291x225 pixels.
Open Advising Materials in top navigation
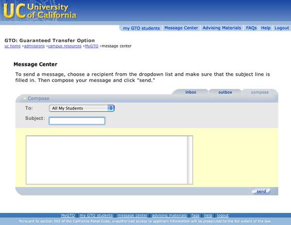(222, 28)
